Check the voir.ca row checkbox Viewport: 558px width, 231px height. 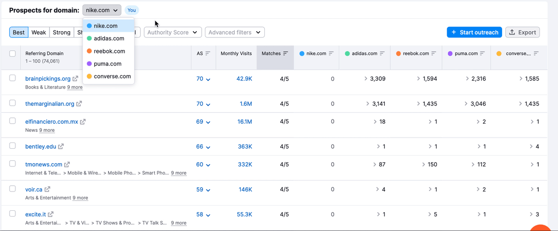13,189
